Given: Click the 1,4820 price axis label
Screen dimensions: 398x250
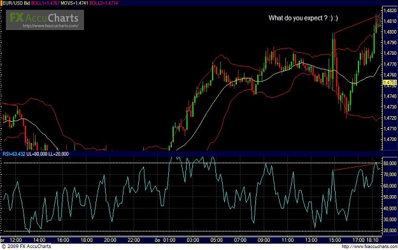Looking at the screenshot, I should pos(390,10).
